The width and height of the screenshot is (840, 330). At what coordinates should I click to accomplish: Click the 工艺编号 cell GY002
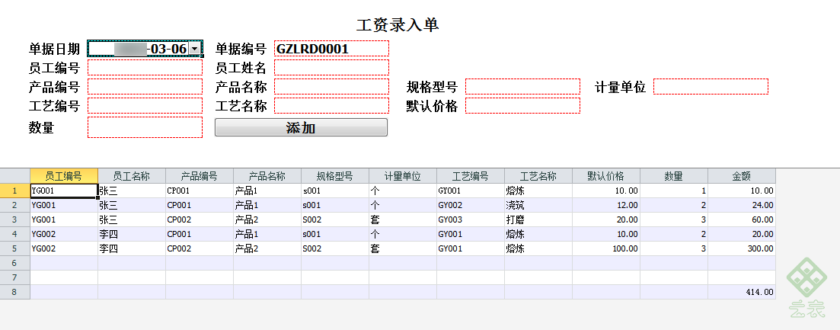click(x=471, y=205)
